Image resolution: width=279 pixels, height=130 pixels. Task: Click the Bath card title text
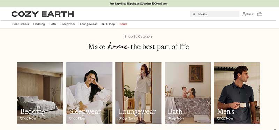(x=175, y=111)
